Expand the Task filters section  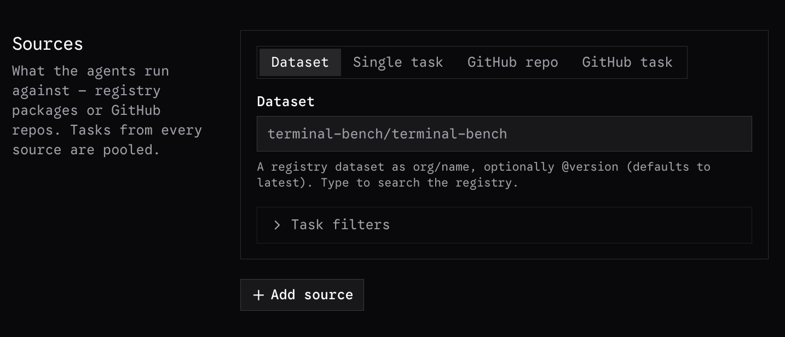pos(504,225)
